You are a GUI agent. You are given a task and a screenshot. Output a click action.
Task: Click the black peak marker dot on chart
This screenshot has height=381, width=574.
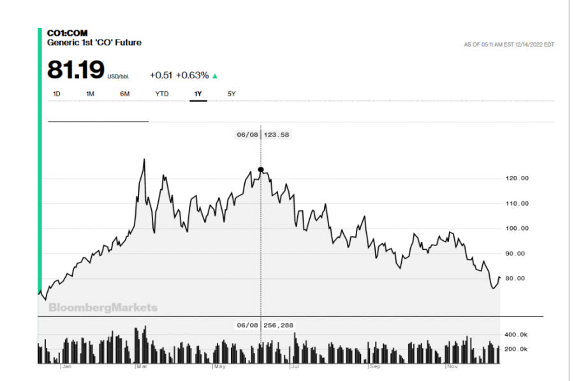click(260, 169)
